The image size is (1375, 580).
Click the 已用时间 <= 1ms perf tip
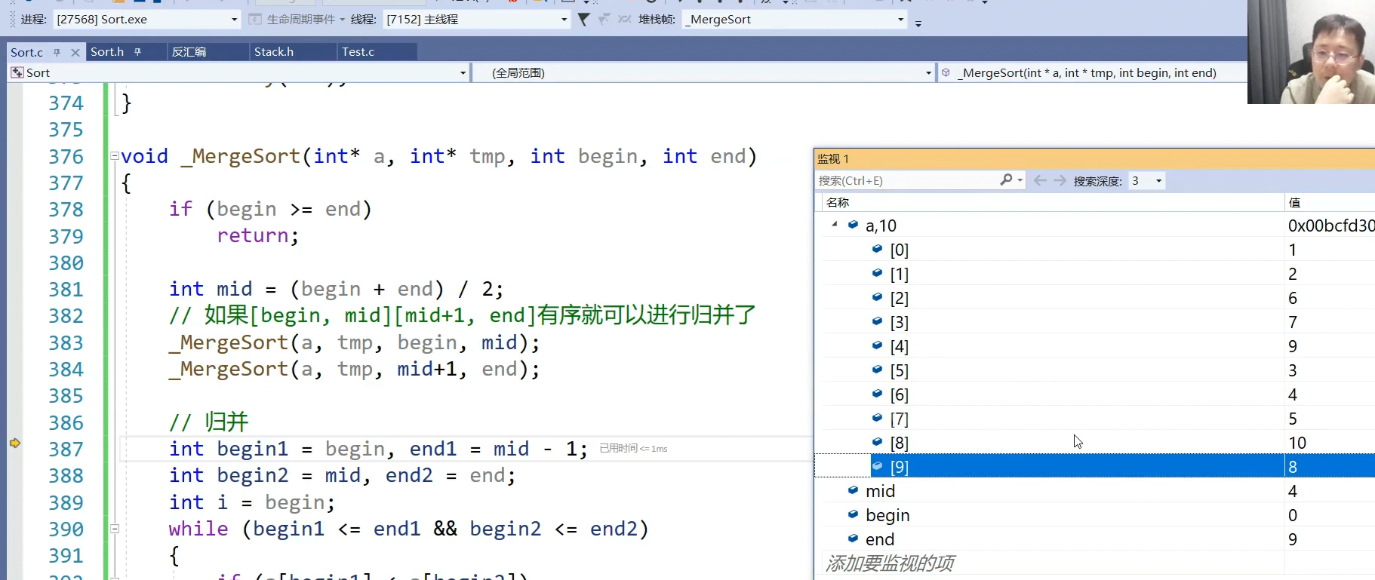[633, 449]
